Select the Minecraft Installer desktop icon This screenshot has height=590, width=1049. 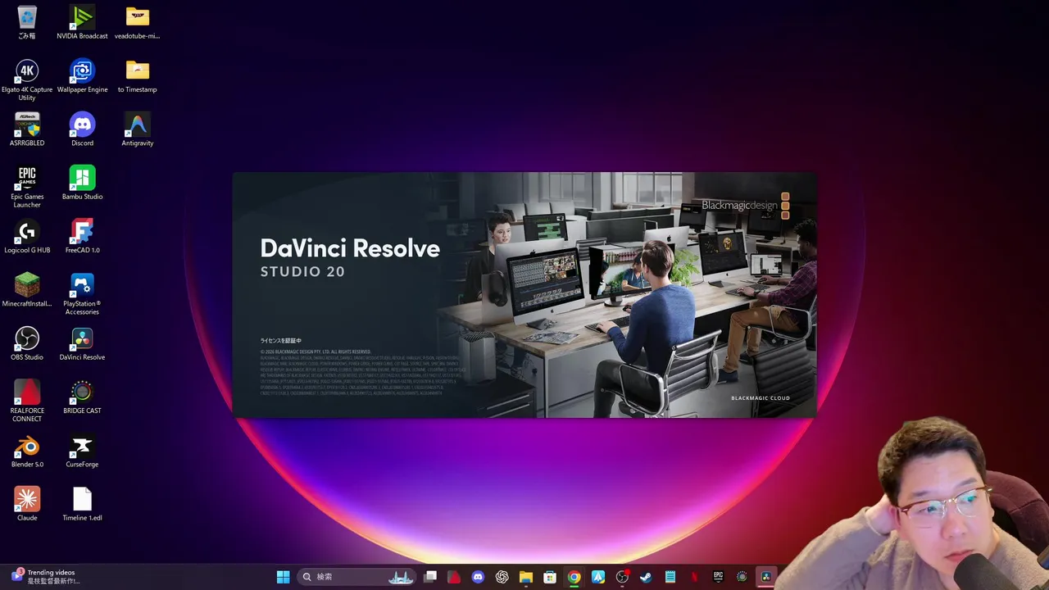point(27,289)
